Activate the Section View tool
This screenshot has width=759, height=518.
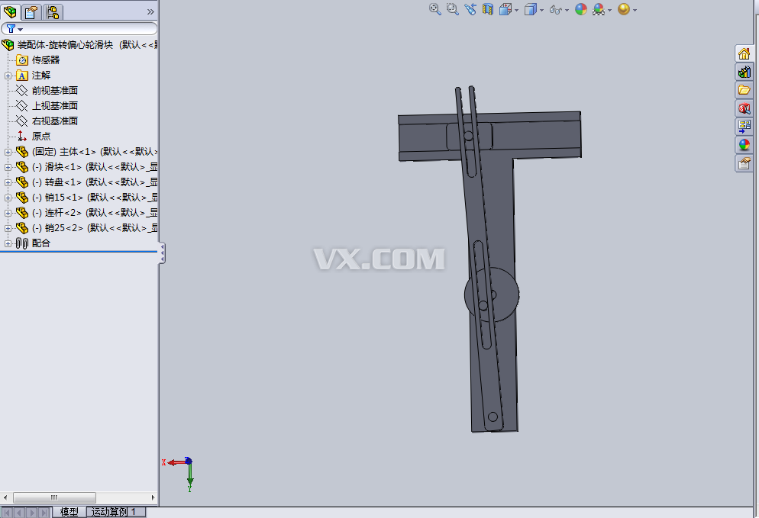point(487,9)
